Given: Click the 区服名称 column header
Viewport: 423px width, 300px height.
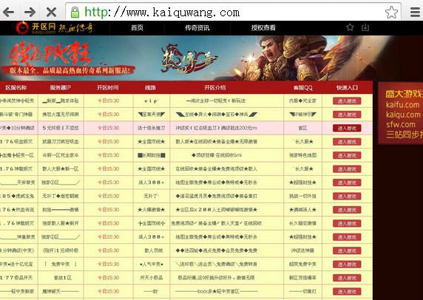Looking at the screenshot, I should point(16,88).
